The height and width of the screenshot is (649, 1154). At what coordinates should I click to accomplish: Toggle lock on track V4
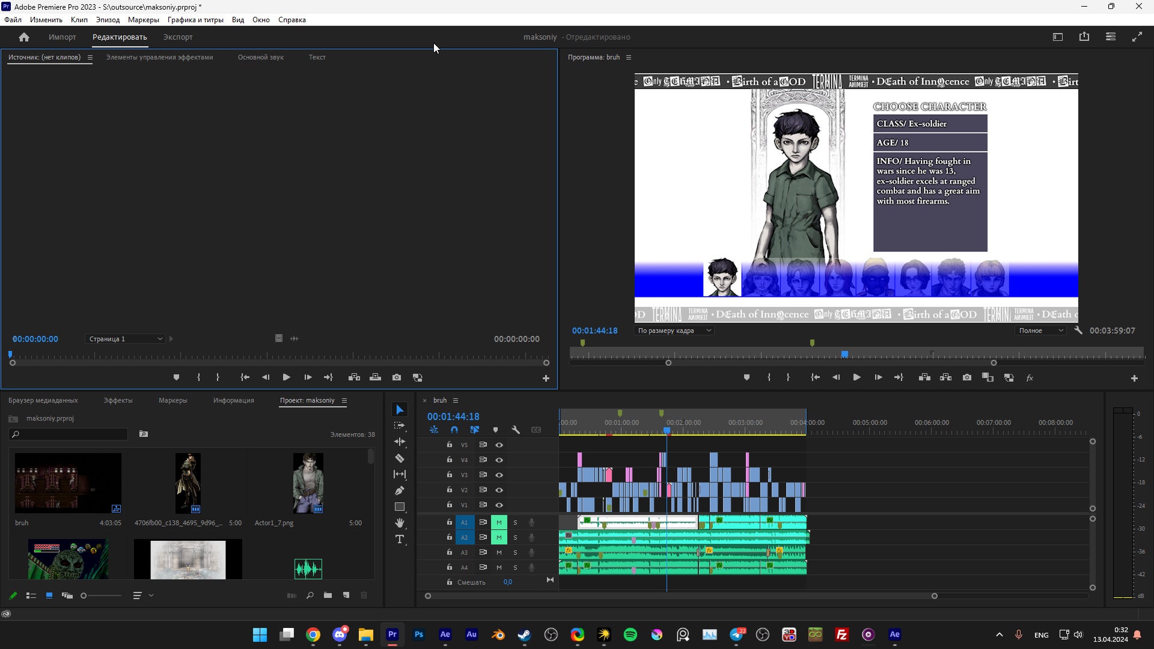coord(449,460)
